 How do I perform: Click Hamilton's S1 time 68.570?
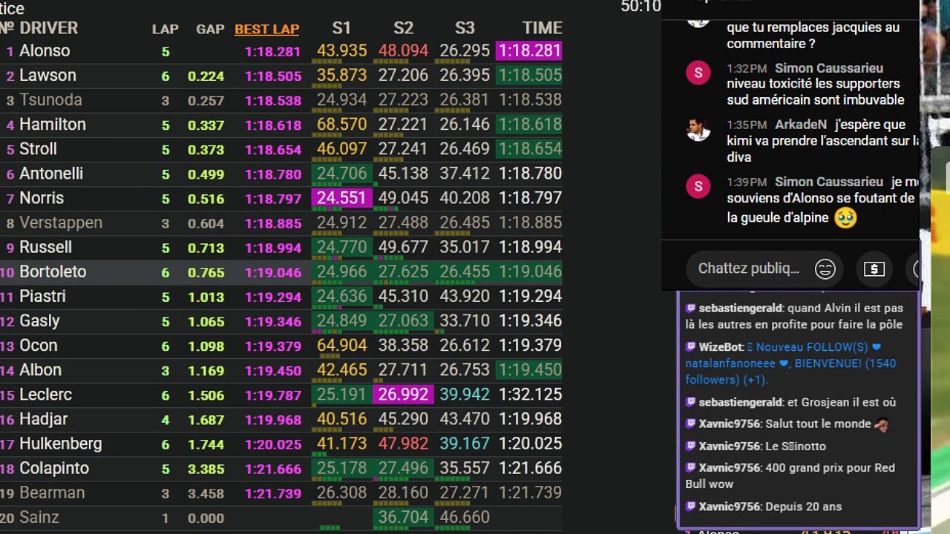[341, 125]
